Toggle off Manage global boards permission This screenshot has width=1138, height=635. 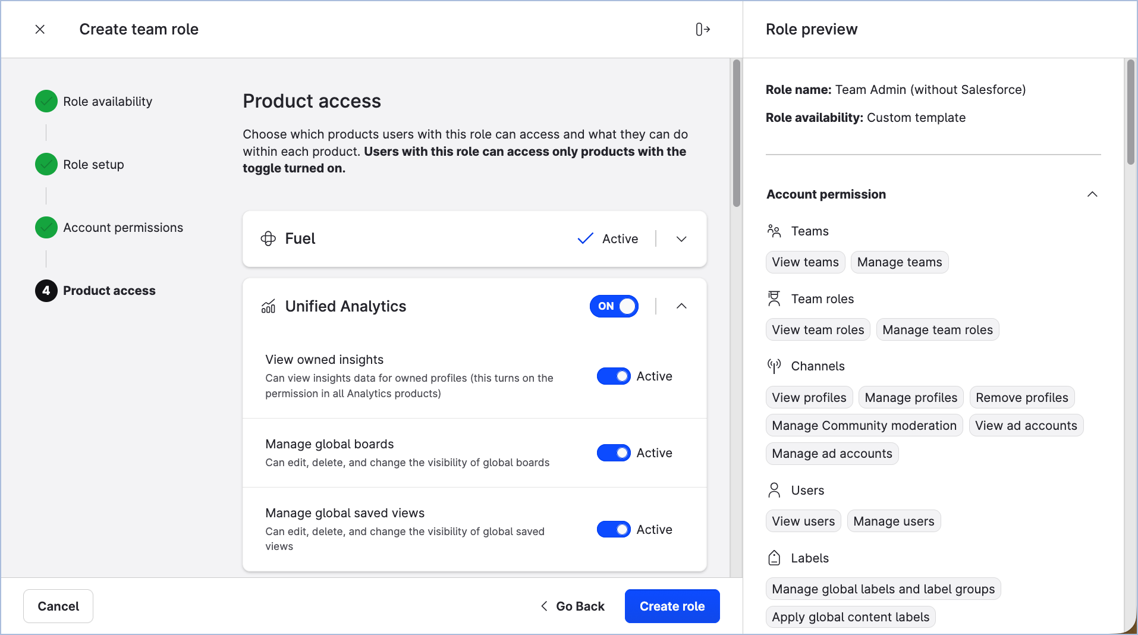click(614, 453)
